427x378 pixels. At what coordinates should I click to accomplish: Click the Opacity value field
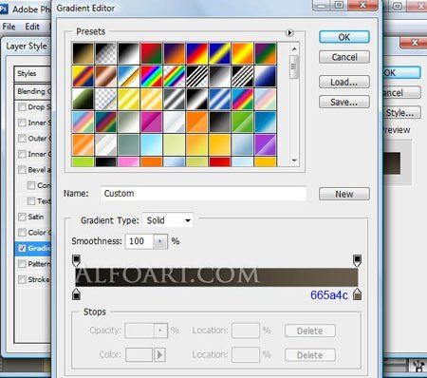point(139,331)
